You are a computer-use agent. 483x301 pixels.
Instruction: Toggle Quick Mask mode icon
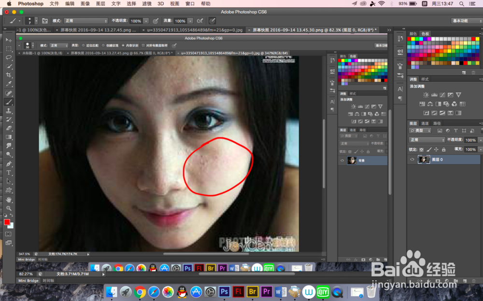tap(8, 234)
